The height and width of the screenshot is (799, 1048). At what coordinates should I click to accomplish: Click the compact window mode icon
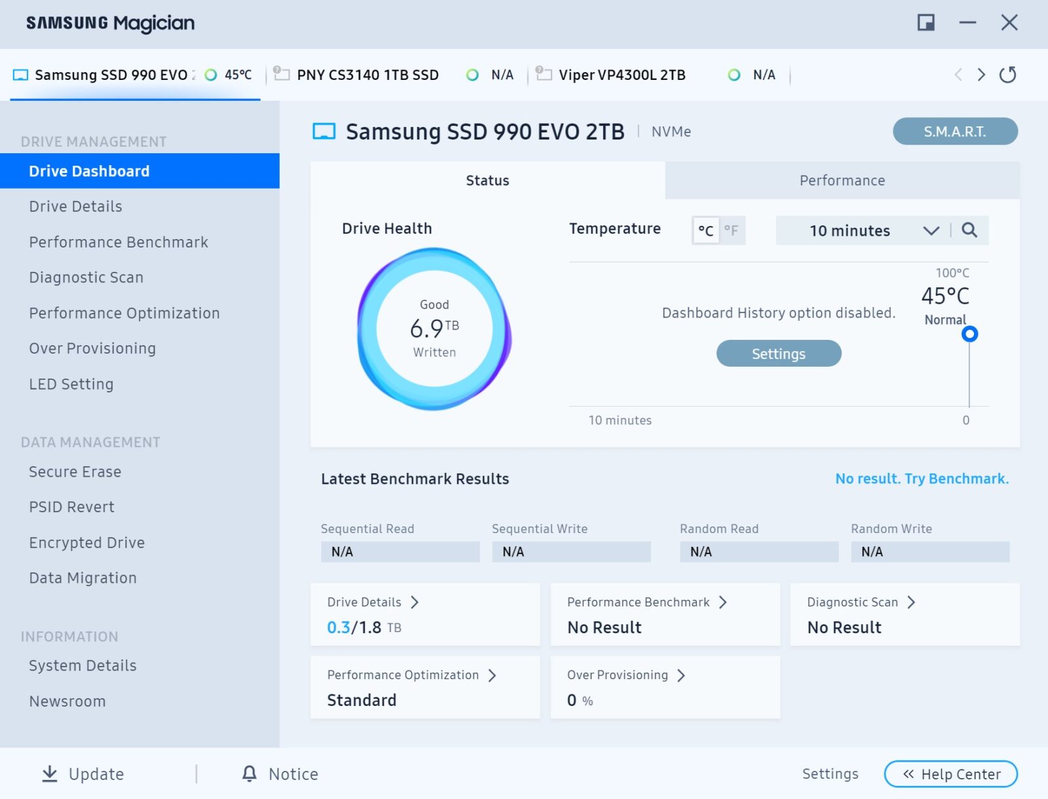[926, 23]
